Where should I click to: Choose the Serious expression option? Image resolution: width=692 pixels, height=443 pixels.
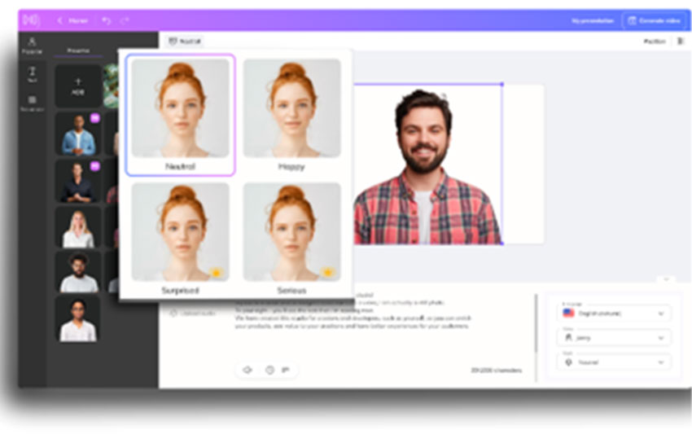(291, 239)
